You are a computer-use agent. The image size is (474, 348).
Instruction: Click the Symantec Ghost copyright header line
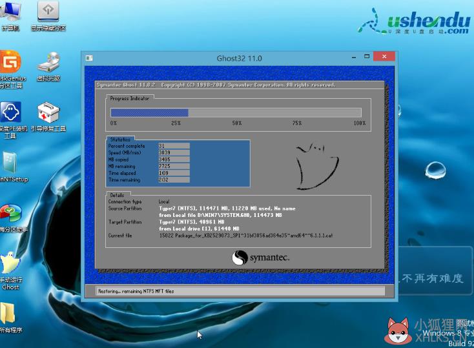pyautogui.click(x=216, y=85)
